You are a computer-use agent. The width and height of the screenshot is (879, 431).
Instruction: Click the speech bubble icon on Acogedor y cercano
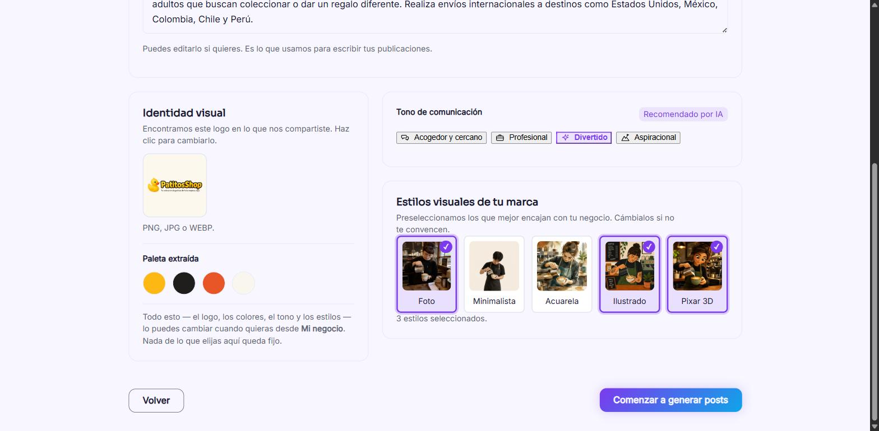405,138
